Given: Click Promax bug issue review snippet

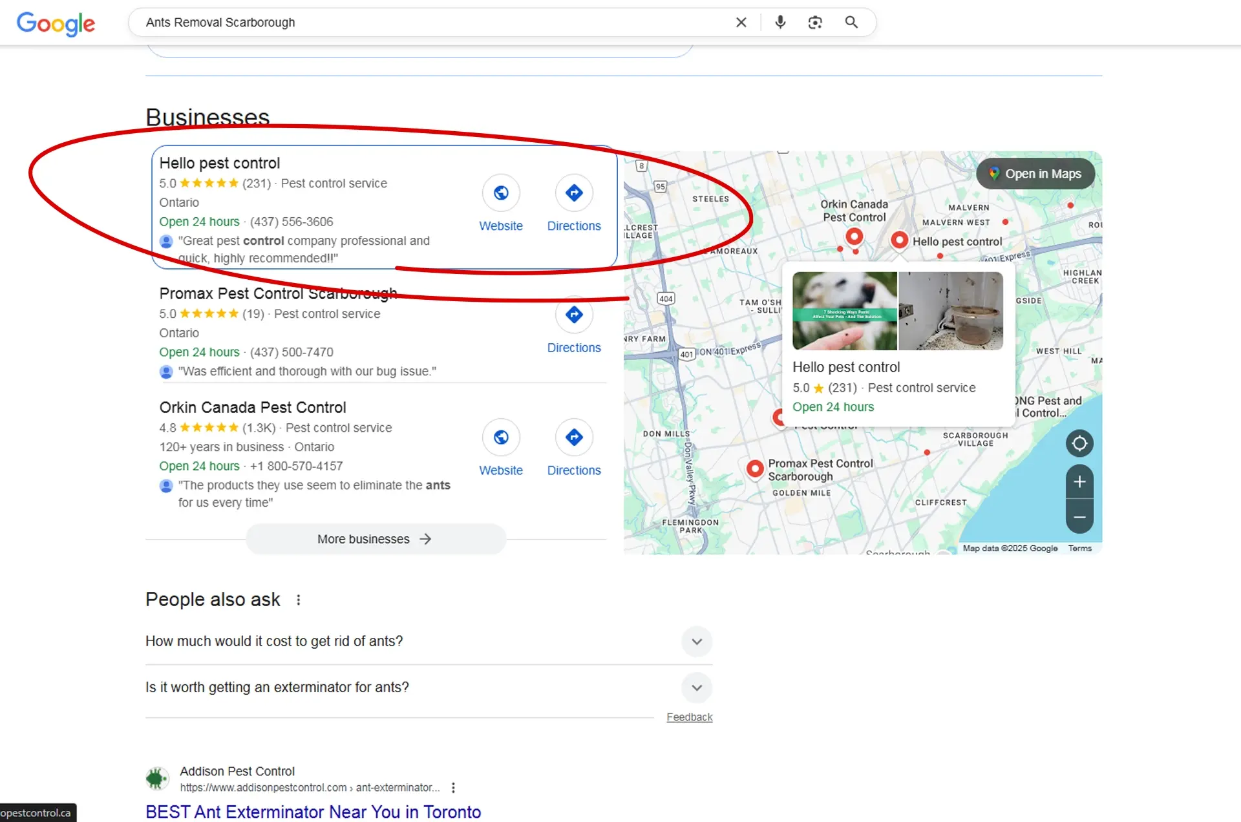Looking at the screenshot, I should [x=307, y=372].
